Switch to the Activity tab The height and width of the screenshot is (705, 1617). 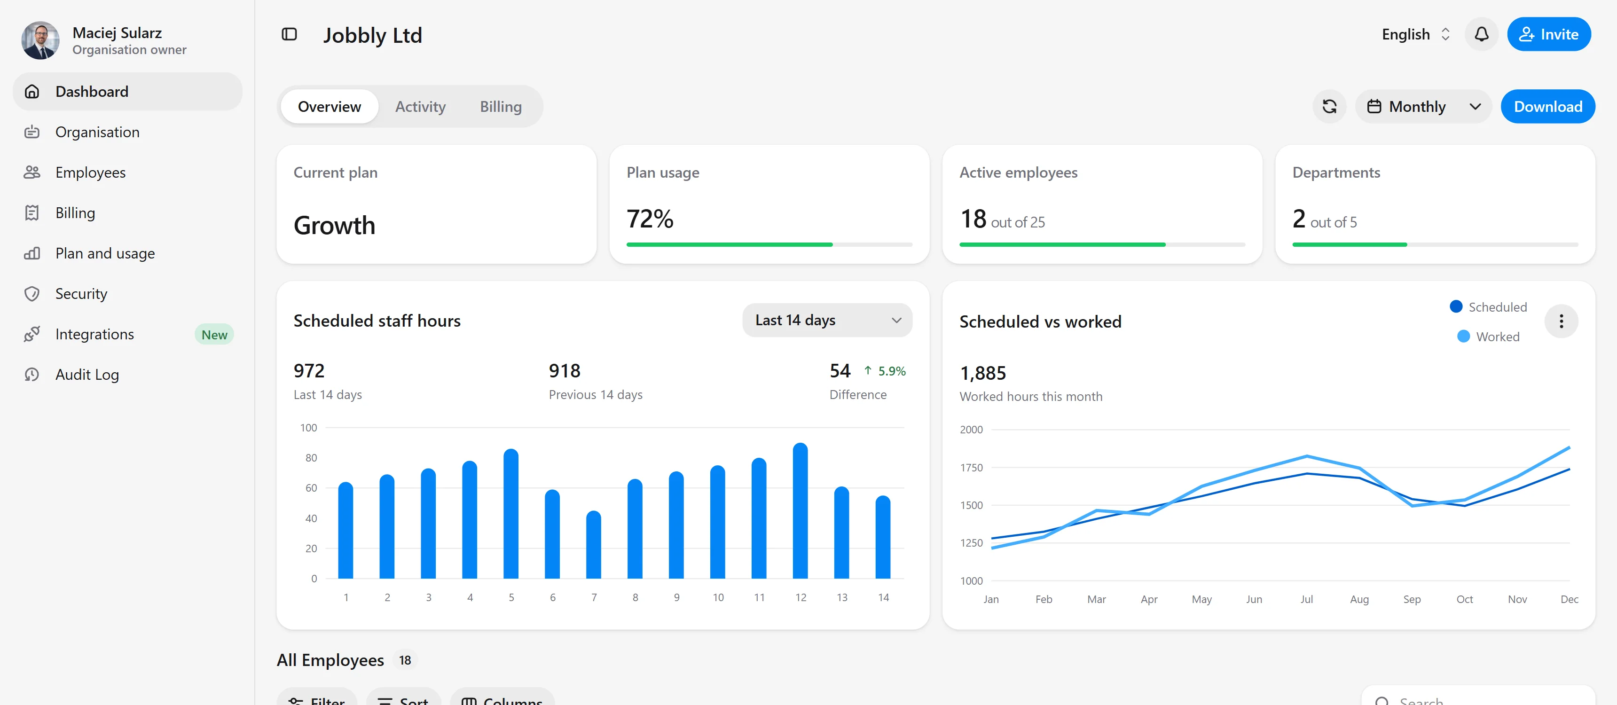(420, 107)
